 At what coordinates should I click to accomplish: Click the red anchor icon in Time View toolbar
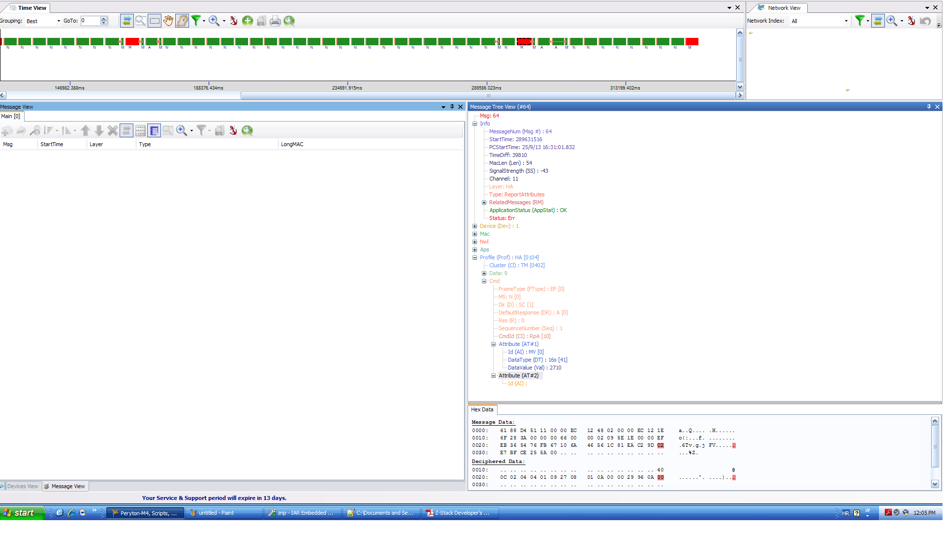pyautogui.click(x=234, y=21)
